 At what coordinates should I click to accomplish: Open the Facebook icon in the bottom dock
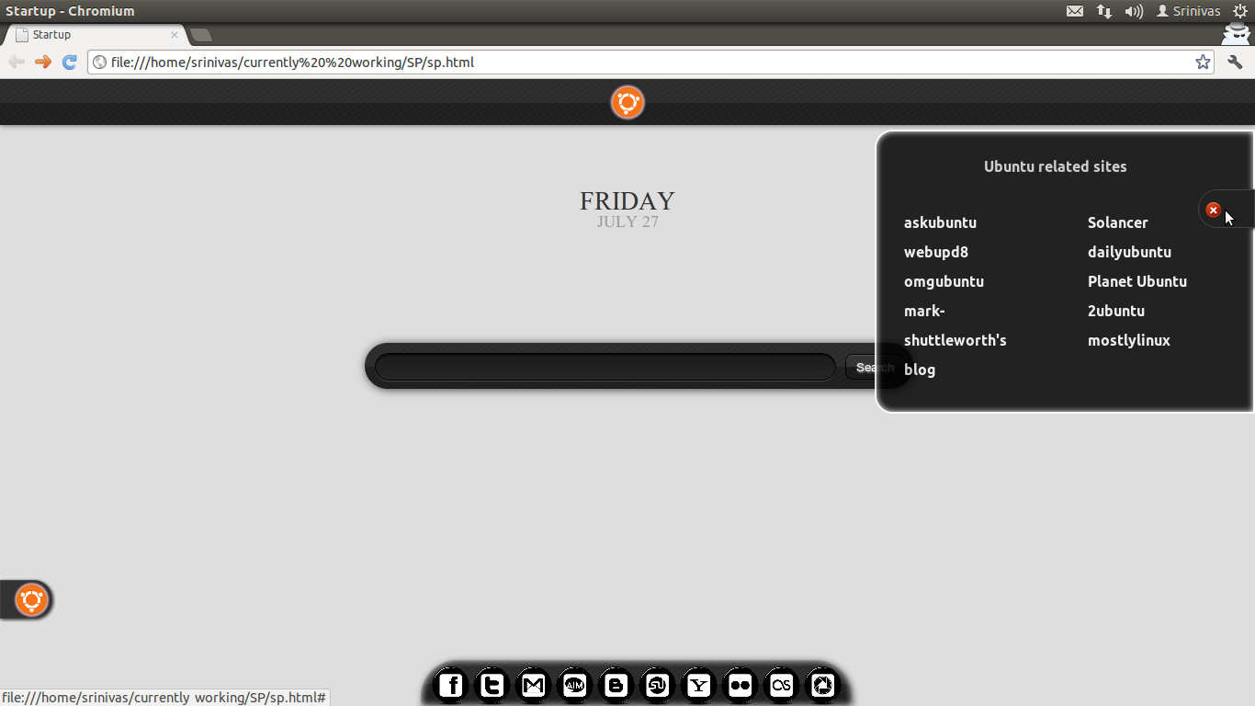pyautogui.click(x=450, y=685)
